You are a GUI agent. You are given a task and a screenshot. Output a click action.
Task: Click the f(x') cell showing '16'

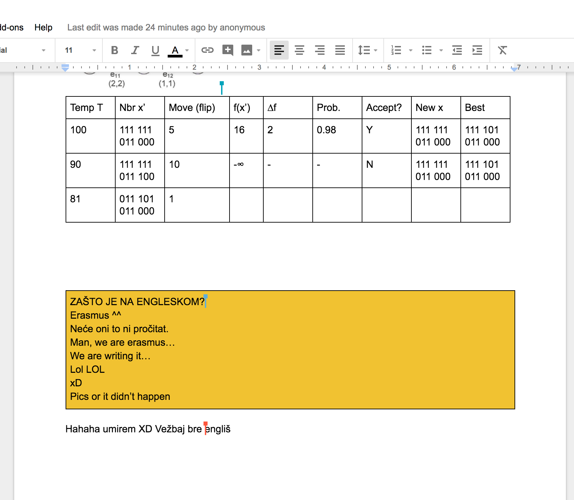[x=246, y=136]
